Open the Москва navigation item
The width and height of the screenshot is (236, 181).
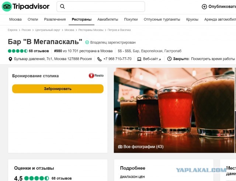click(15, 19)
